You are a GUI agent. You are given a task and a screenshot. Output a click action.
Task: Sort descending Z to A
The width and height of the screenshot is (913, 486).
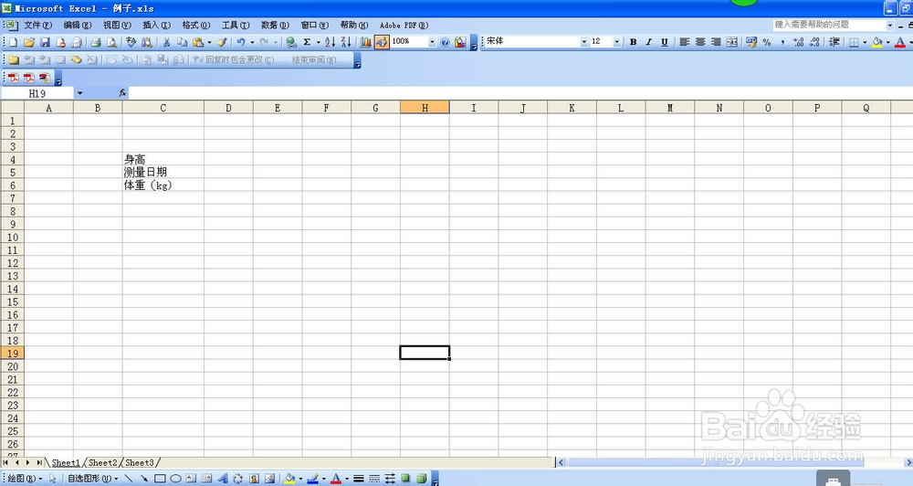coord(346,42)
